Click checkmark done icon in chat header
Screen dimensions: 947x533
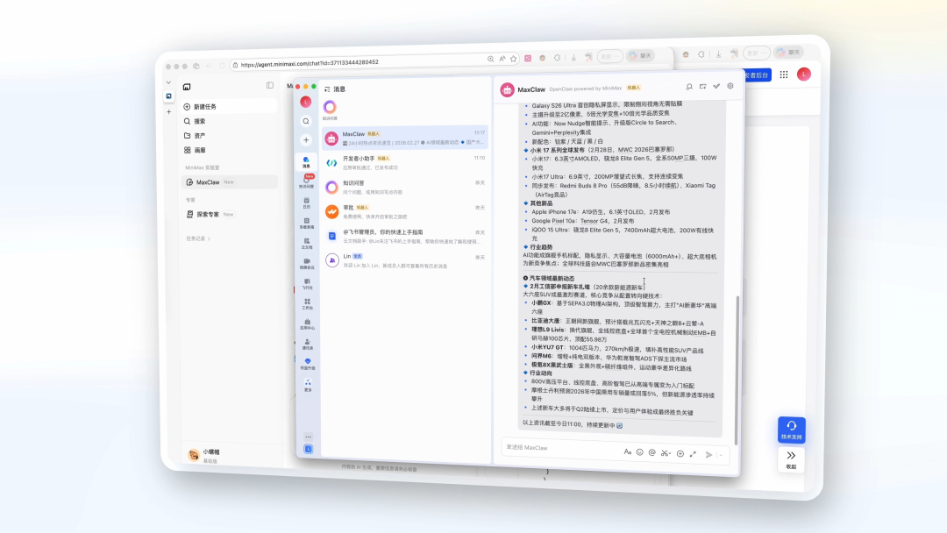point(716,86)
